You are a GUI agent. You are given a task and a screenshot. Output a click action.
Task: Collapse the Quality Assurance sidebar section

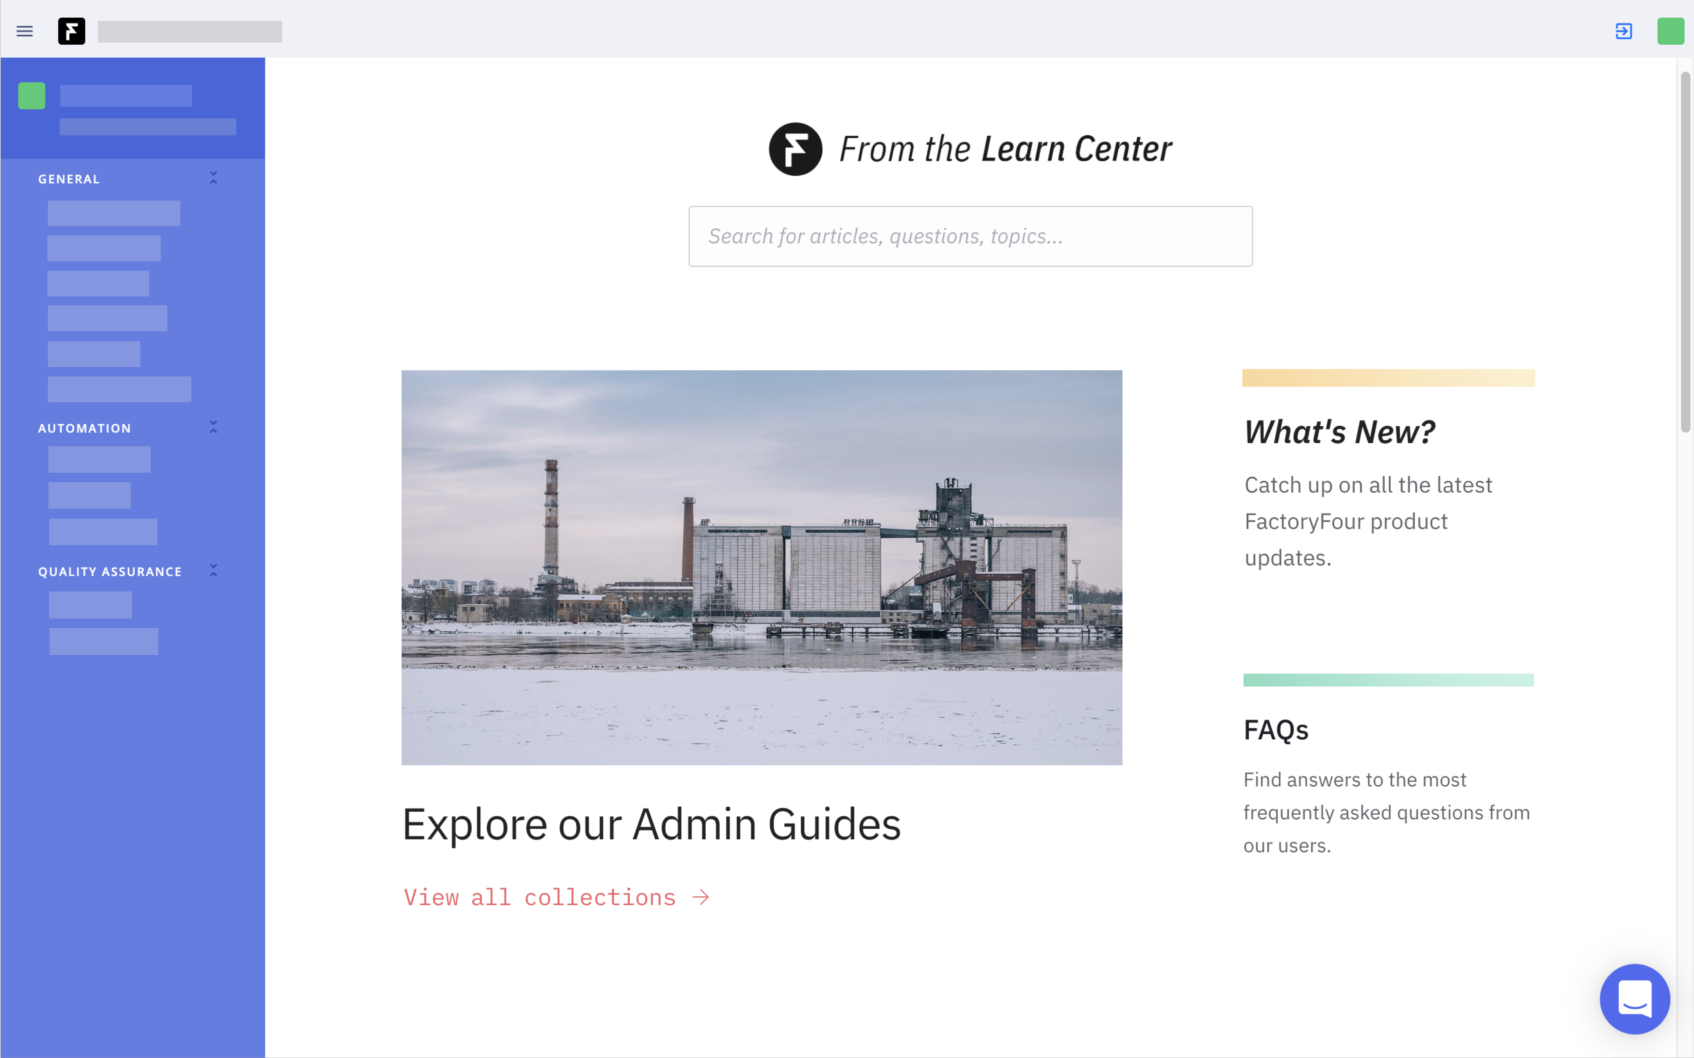point(213,570)
